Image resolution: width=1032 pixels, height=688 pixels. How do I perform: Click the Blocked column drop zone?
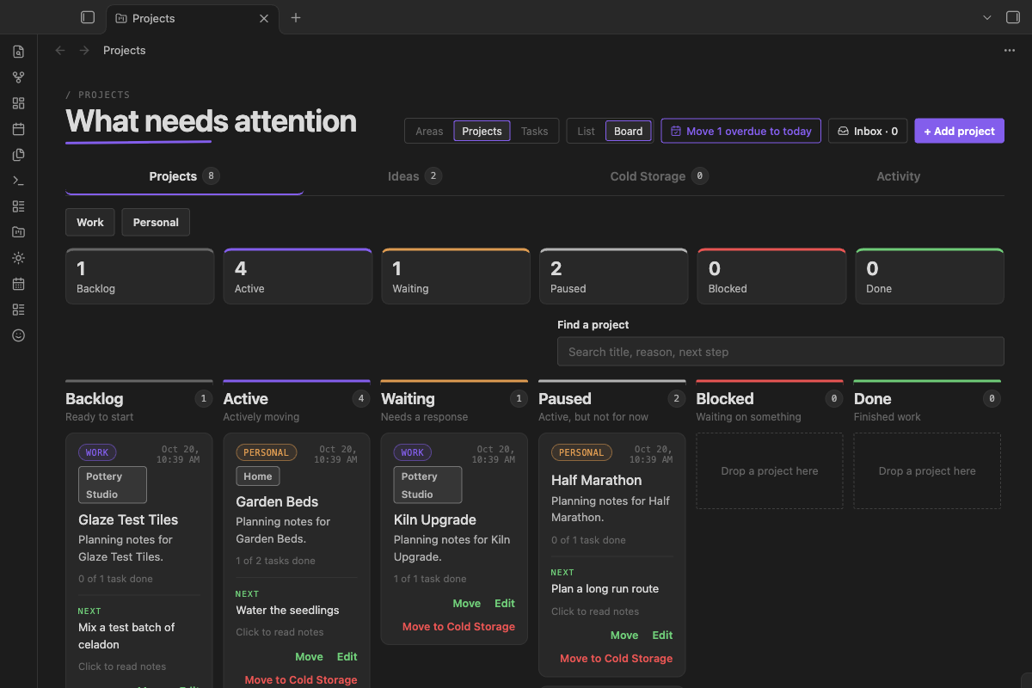pos(770,470)
